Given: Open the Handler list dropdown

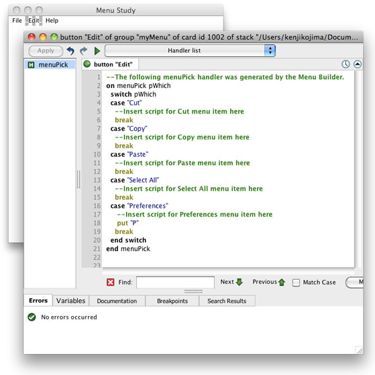Looking at the screenshot, I should (190, 50).
